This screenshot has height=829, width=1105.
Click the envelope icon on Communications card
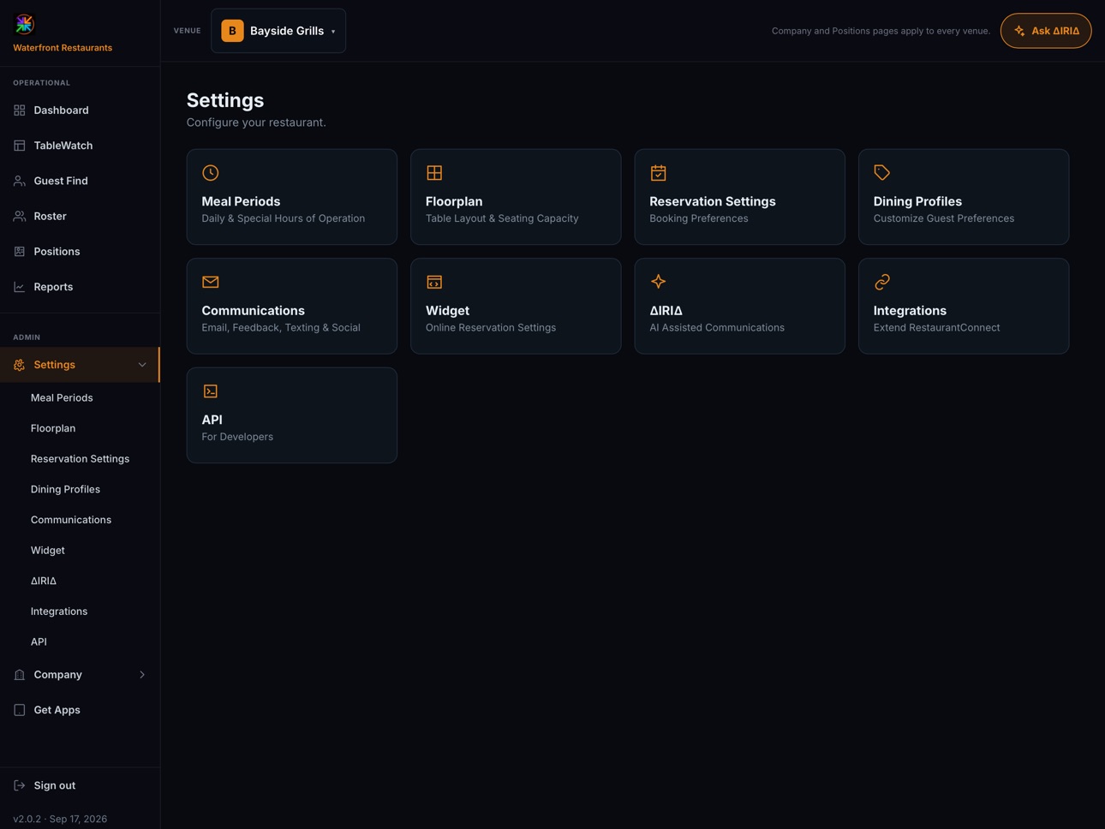coord(211,282)
